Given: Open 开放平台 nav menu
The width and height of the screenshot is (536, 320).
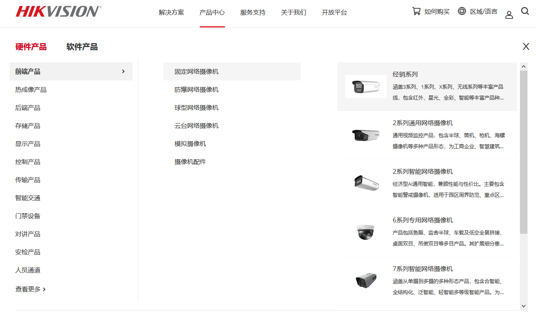Looking at the screenshot, I should [x=334, y=12].
